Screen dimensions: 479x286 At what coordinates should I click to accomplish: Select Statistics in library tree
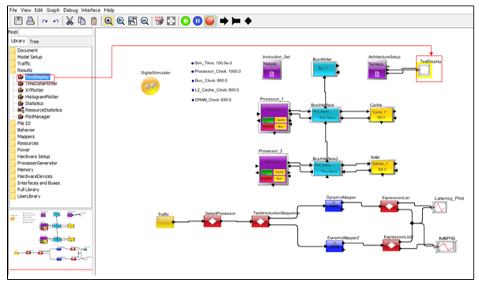34,103
